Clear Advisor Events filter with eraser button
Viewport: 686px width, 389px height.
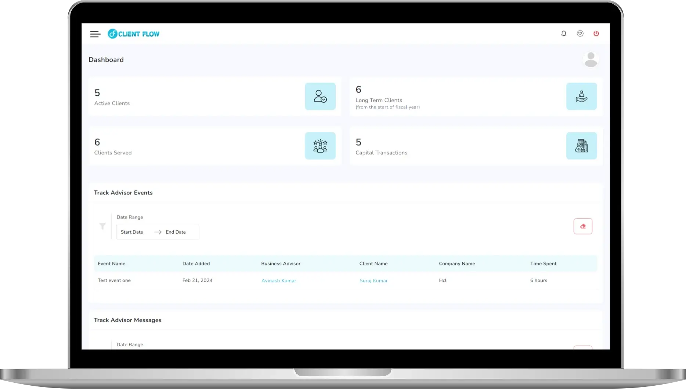coord(583,226)
